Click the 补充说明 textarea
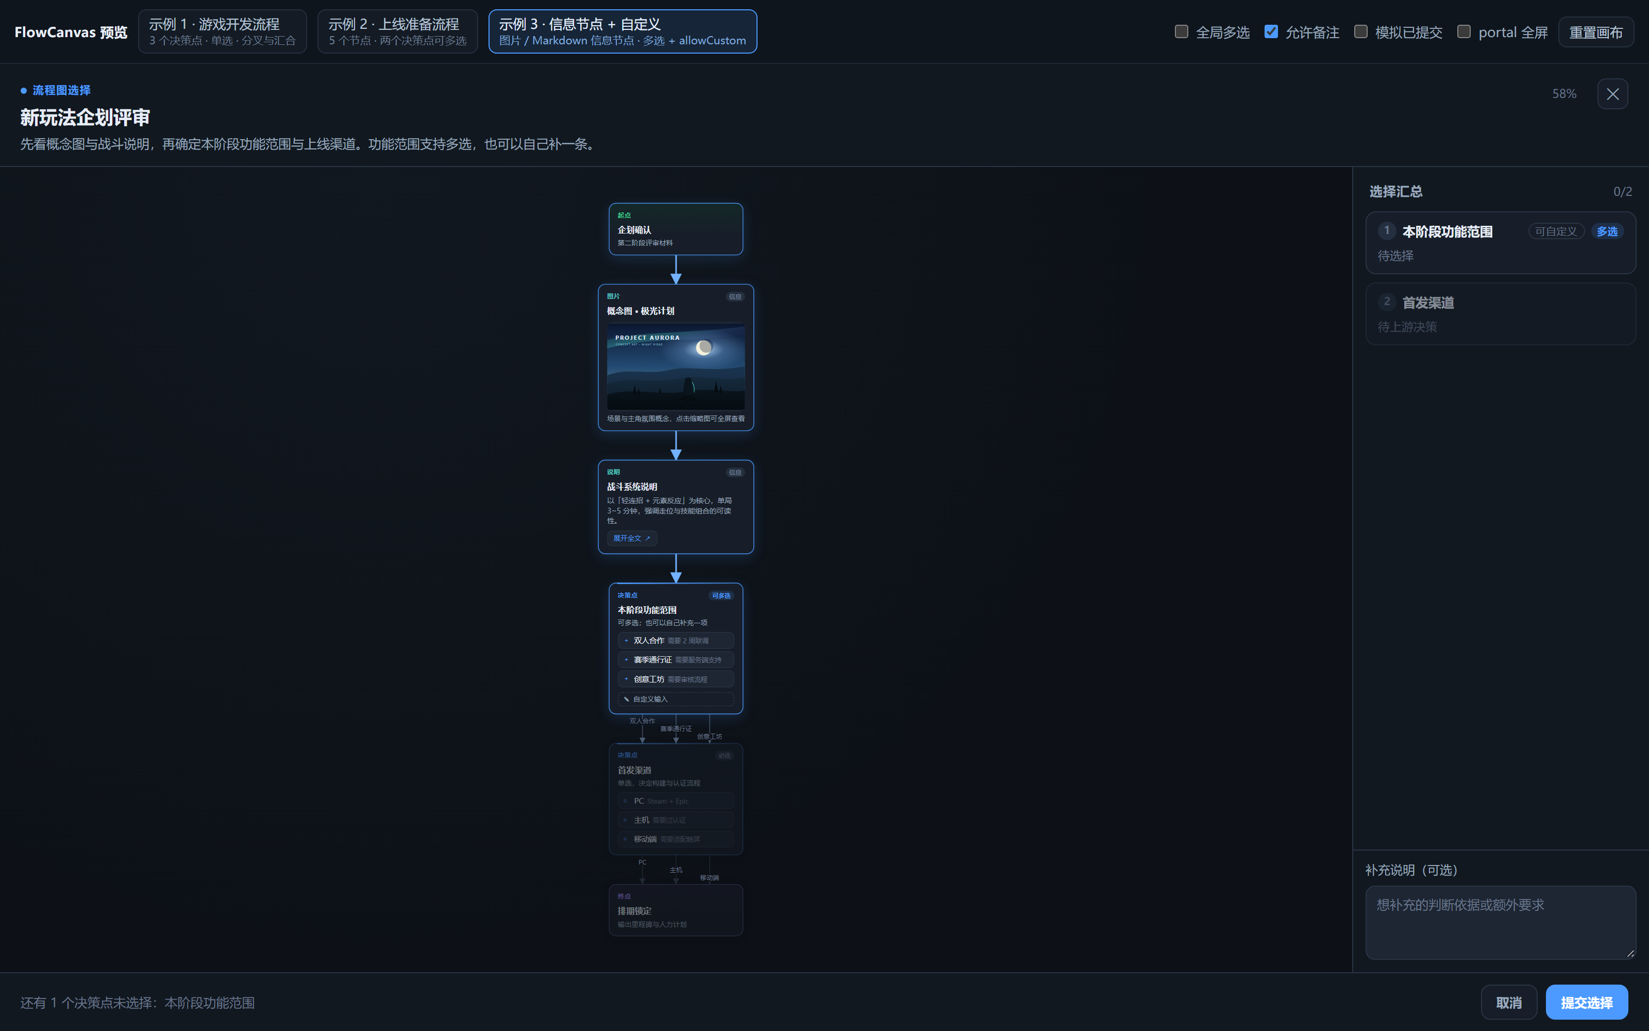The height and width of the screenshot is (1031, 1649). tap(1500, 923)
